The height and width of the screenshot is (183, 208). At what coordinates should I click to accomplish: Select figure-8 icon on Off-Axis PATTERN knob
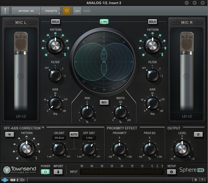pyautogui.click(x=36, y=158)
